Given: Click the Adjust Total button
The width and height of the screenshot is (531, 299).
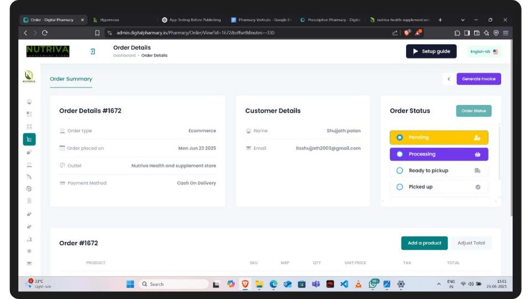Looking at the screenshot, I should [x=471, y=243].
